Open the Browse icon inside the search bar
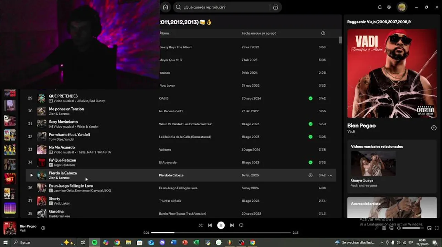The image size is (442, 247). pyautogui.click(x=275, y=7)
